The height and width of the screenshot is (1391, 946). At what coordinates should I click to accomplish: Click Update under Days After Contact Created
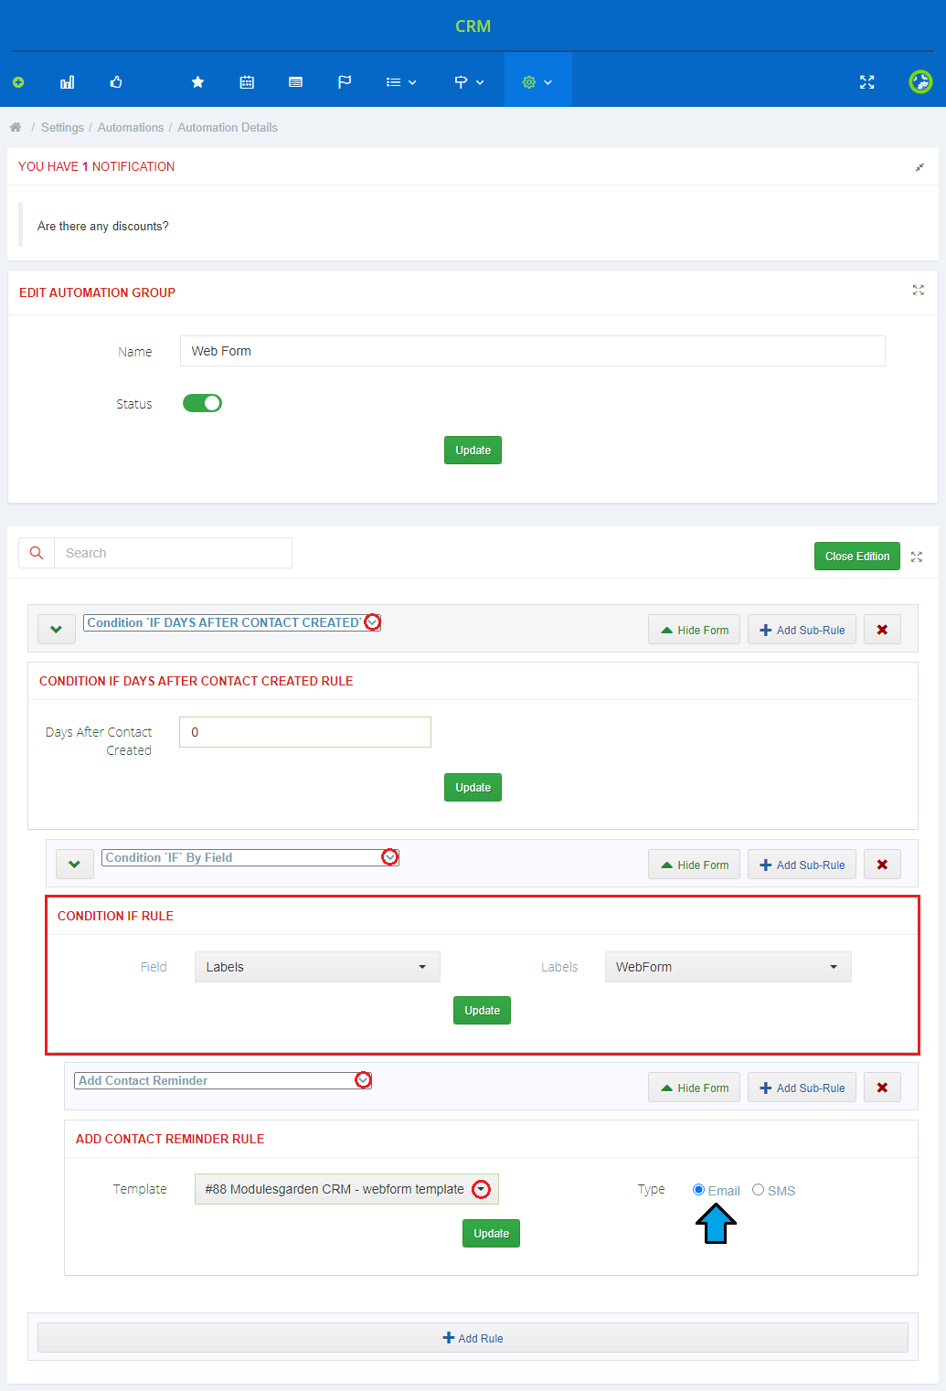click(x=473, y=788)
